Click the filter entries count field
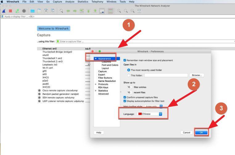235x155 pixels. 130,87
